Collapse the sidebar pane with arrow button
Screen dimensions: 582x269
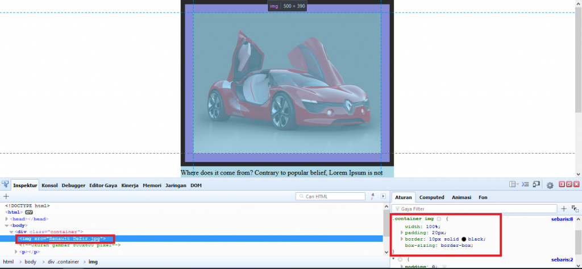[x=383, y=196]
